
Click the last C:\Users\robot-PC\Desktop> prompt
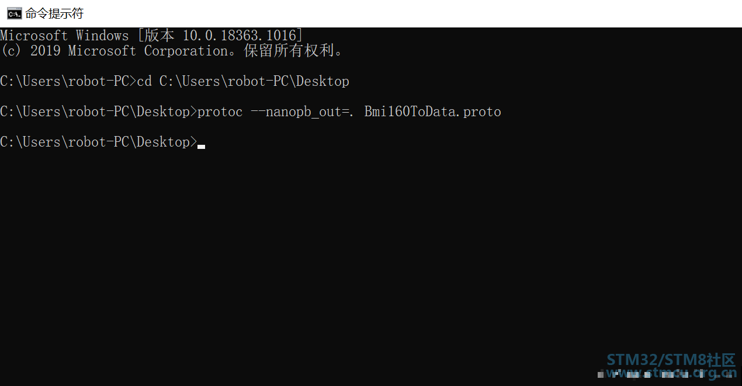[x=99, y=142]
